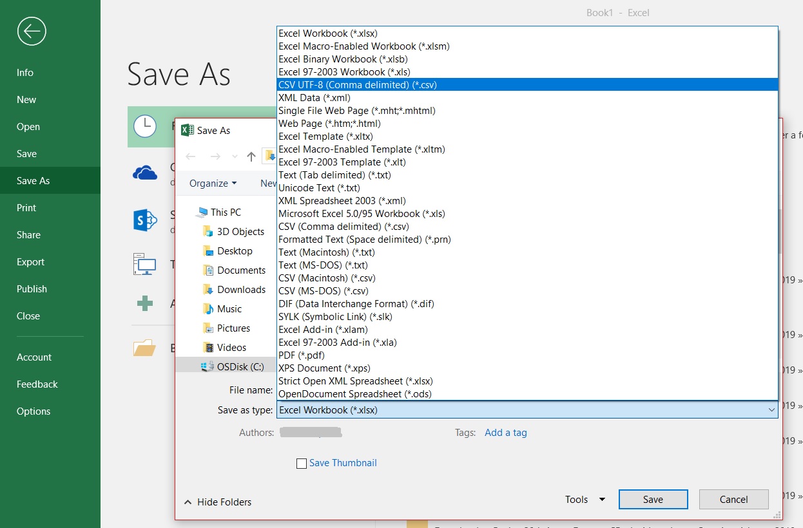Click the OneDrive cloud icon
The height and width of the screenshot is (528, 803).
coord(145,172)
